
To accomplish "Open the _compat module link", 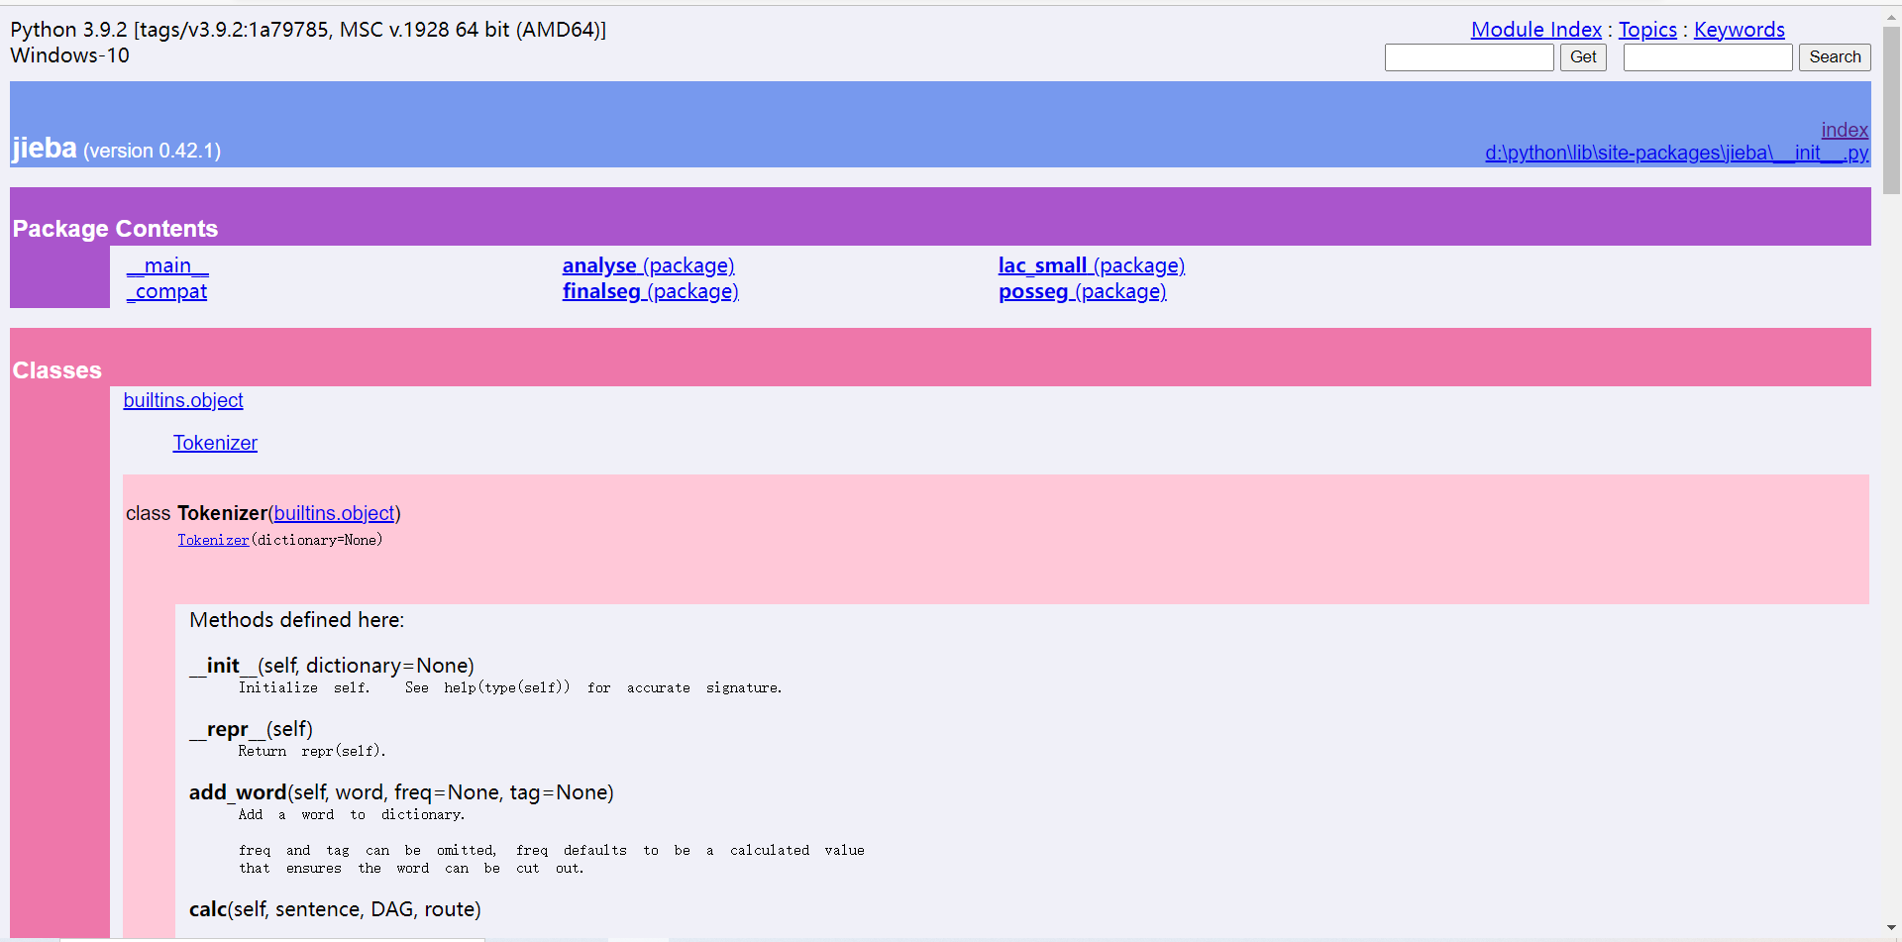I will (166, 291).
